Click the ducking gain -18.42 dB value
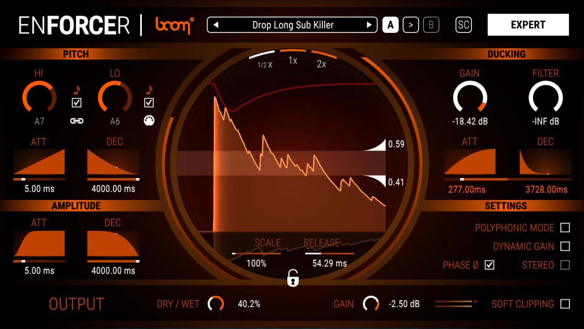The image size is (584, 329). 469,122
